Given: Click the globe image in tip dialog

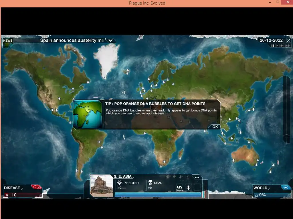Looking at the screenshot, I should (88, 114).
